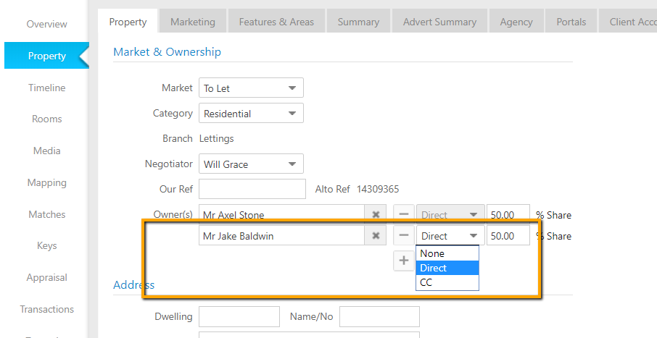Clear the Mr Axel Stone owner

tap(376, 215)
